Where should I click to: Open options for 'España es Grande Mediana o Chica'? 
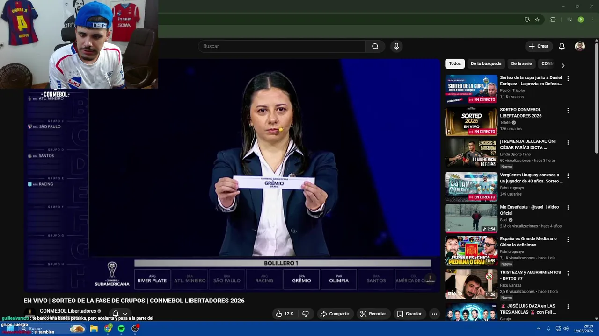(x=568, y=239)
